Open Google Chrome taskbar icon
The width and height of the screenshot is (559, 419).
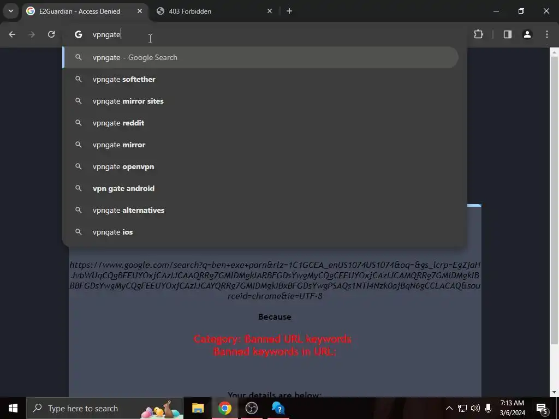pyautogui.click(x=224, y=408)
